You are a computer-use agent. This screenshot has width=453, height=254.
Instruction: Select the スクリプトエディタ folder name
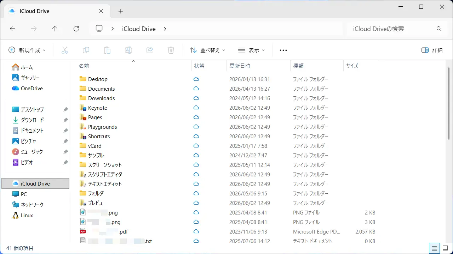(x=105, y=174)
